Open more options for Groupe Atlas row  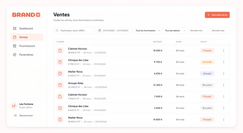point(224,85)
